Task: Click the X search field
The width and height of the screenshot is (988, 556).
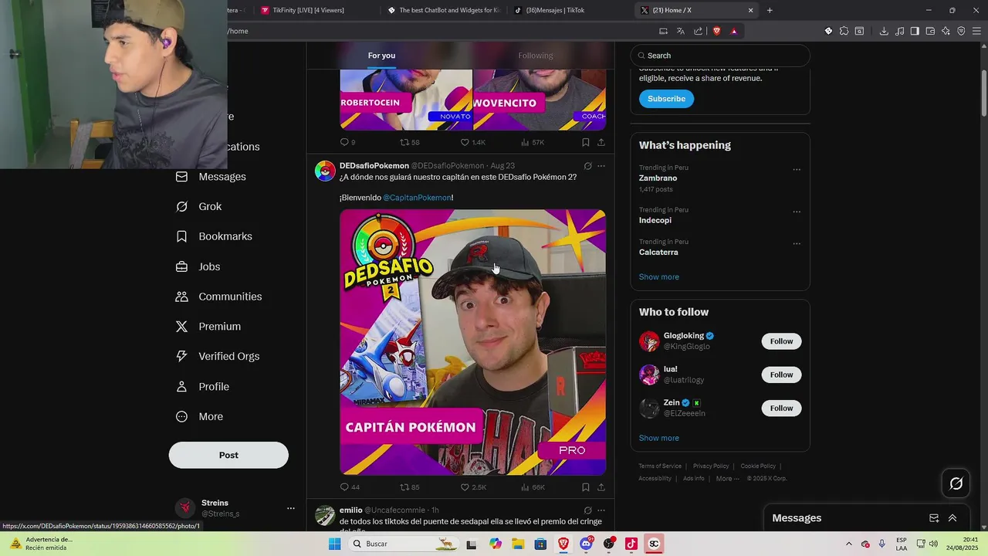Action: [720, 56]
